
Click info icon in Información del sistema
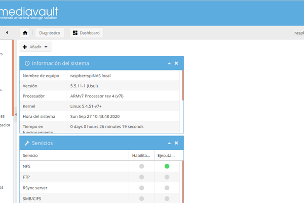pos(27,63)
